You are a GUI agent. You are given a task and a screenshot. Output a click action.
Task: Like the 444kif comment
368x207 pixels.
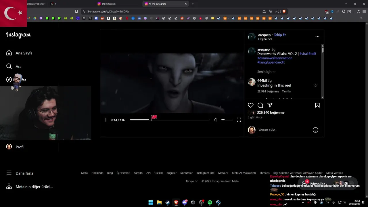pos(315,85)
